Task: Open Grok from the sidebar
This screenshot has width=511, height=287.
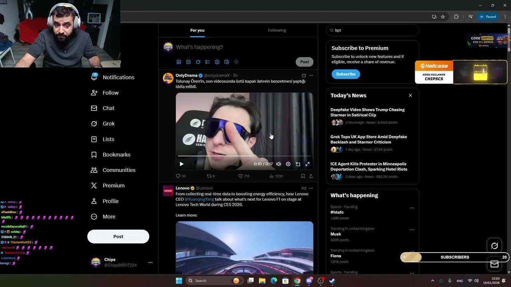Action: click(103, 124)
